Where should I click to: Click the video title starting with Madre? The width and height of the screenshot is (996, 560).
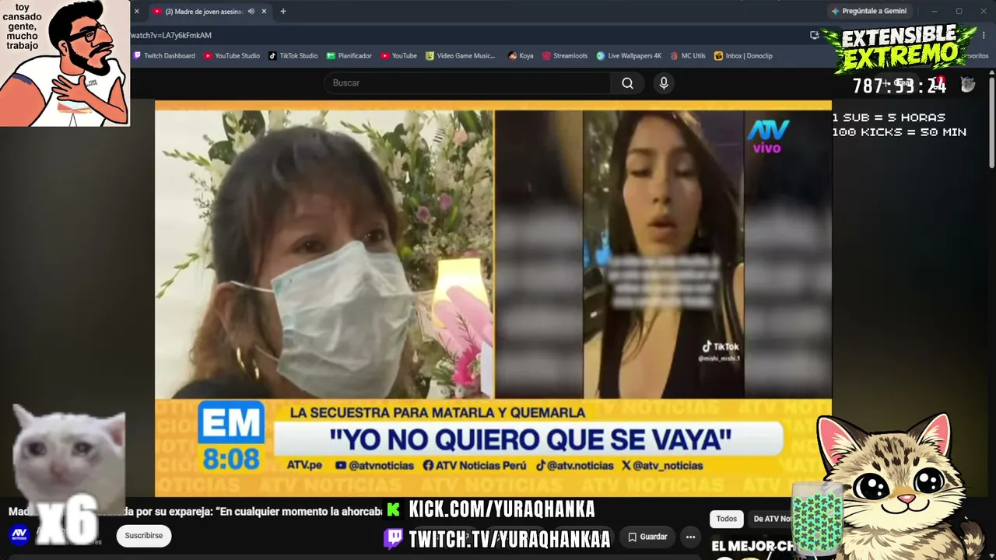tap(195, 511)
